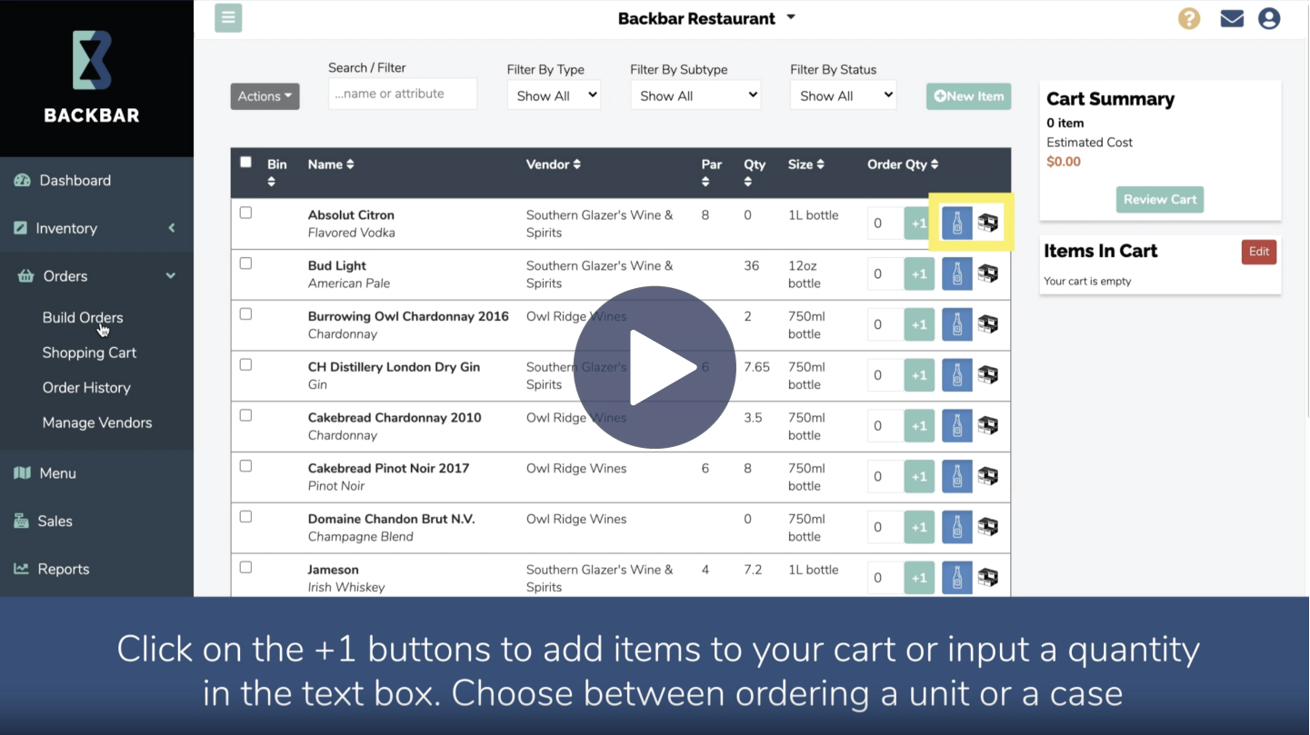
Task: Click order quantity box for Cakebread Pinot Noir 2017
Action: pyautogui.click(x=885, y=476)
